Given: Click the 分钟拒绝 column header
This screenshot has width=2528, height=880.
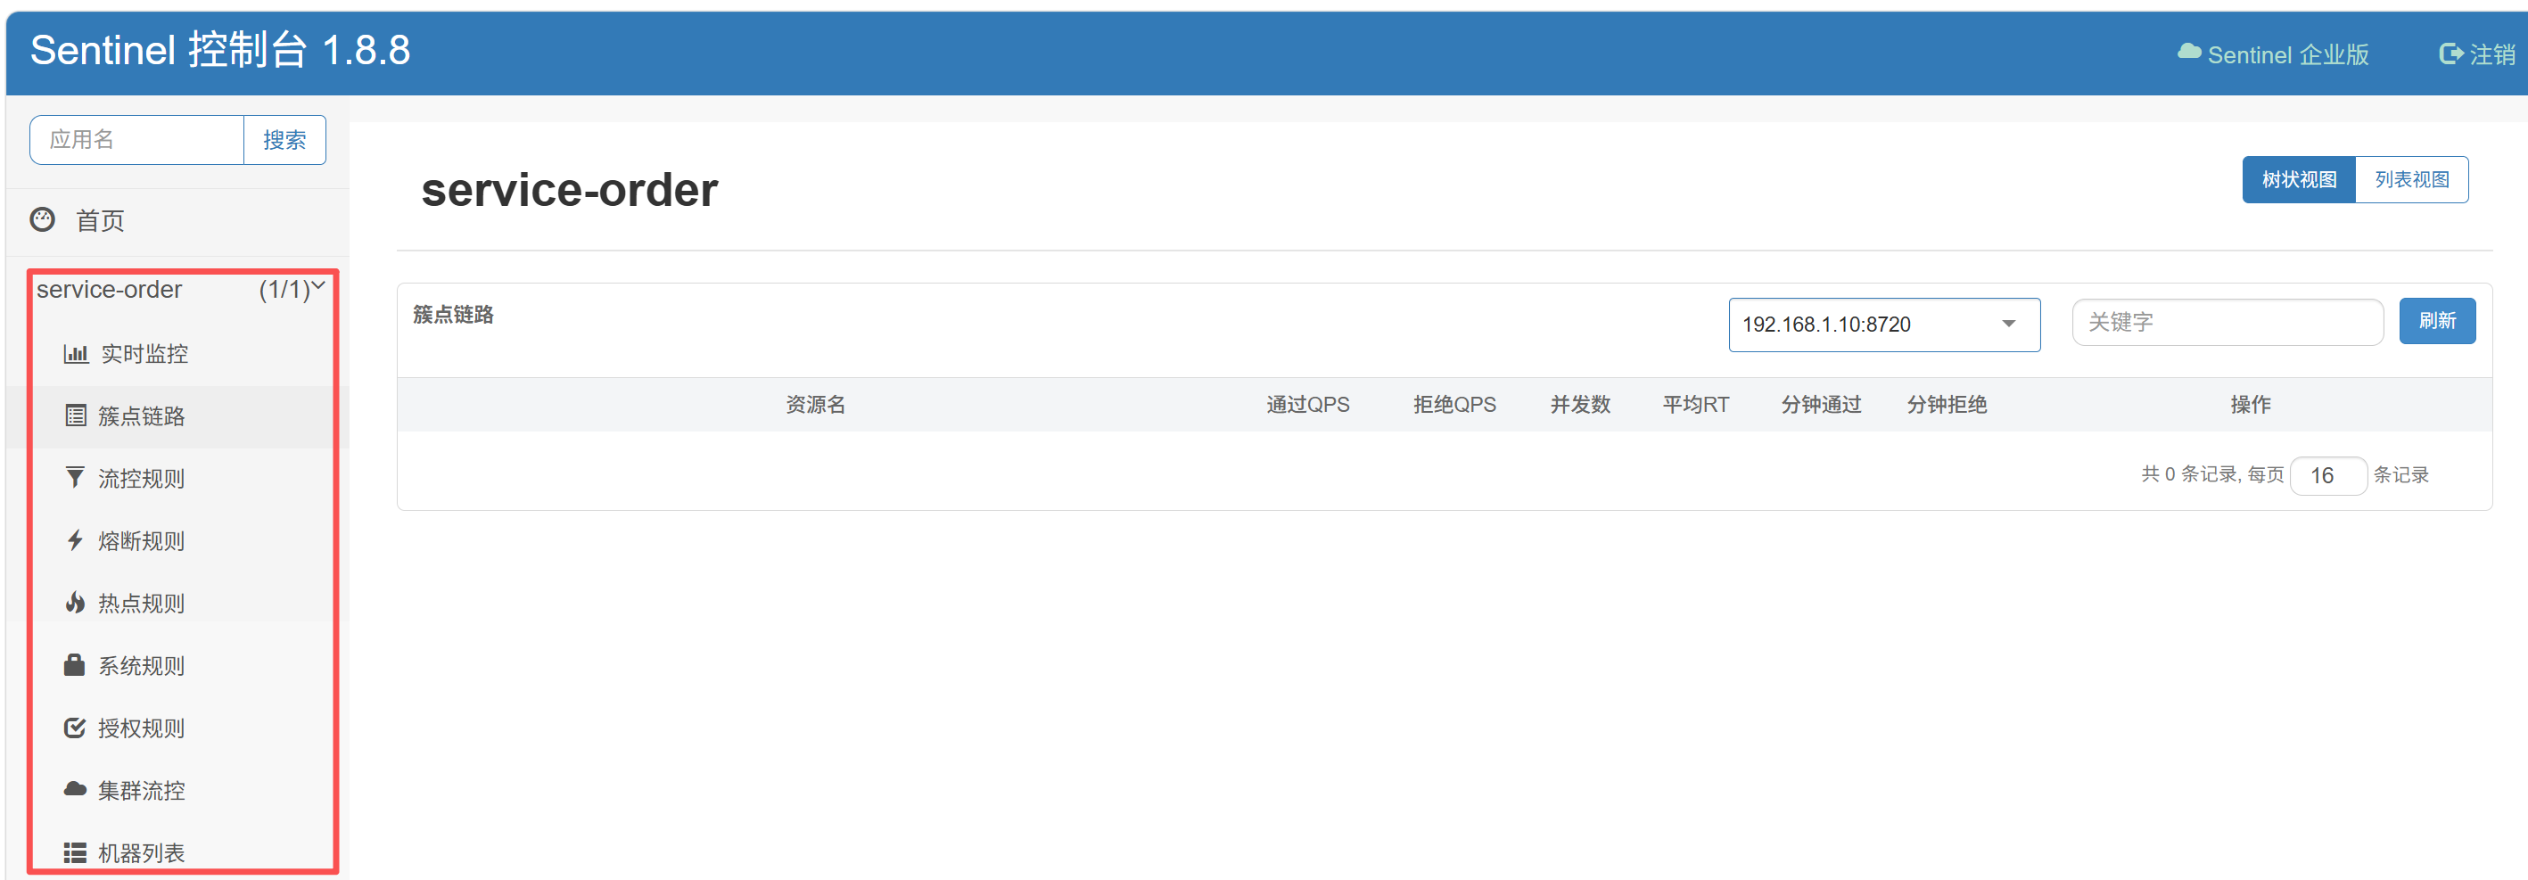Looking at the screenshot, I should click(1947, 404).
